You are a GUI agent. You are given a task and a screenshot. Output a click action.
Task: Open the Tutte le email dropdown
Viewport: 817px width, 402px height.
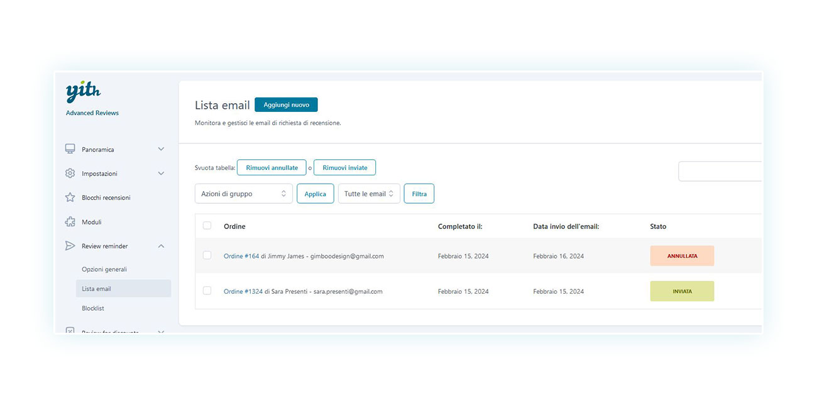point(369,194)
